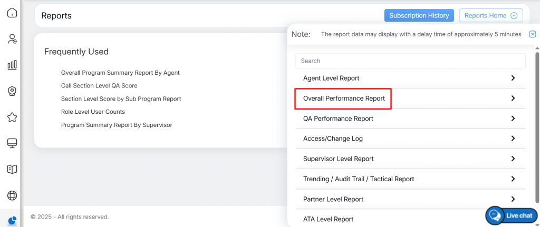This screenshot has width=540, height=227.
Task: Open the Reports Home dropdown
Action: point(491,16)
